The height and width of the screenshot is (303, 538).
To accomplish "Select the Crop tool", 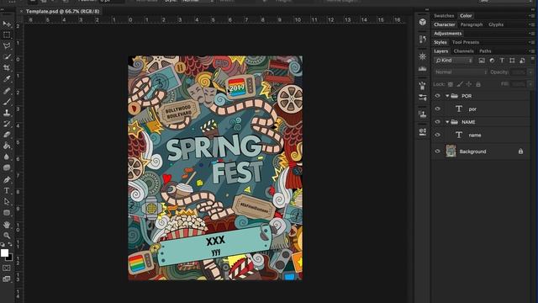I will coord(7,68).
